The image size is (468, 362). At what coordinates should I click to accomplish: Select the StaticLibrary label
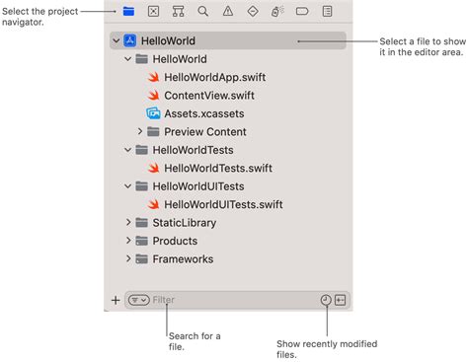[185, 223]
